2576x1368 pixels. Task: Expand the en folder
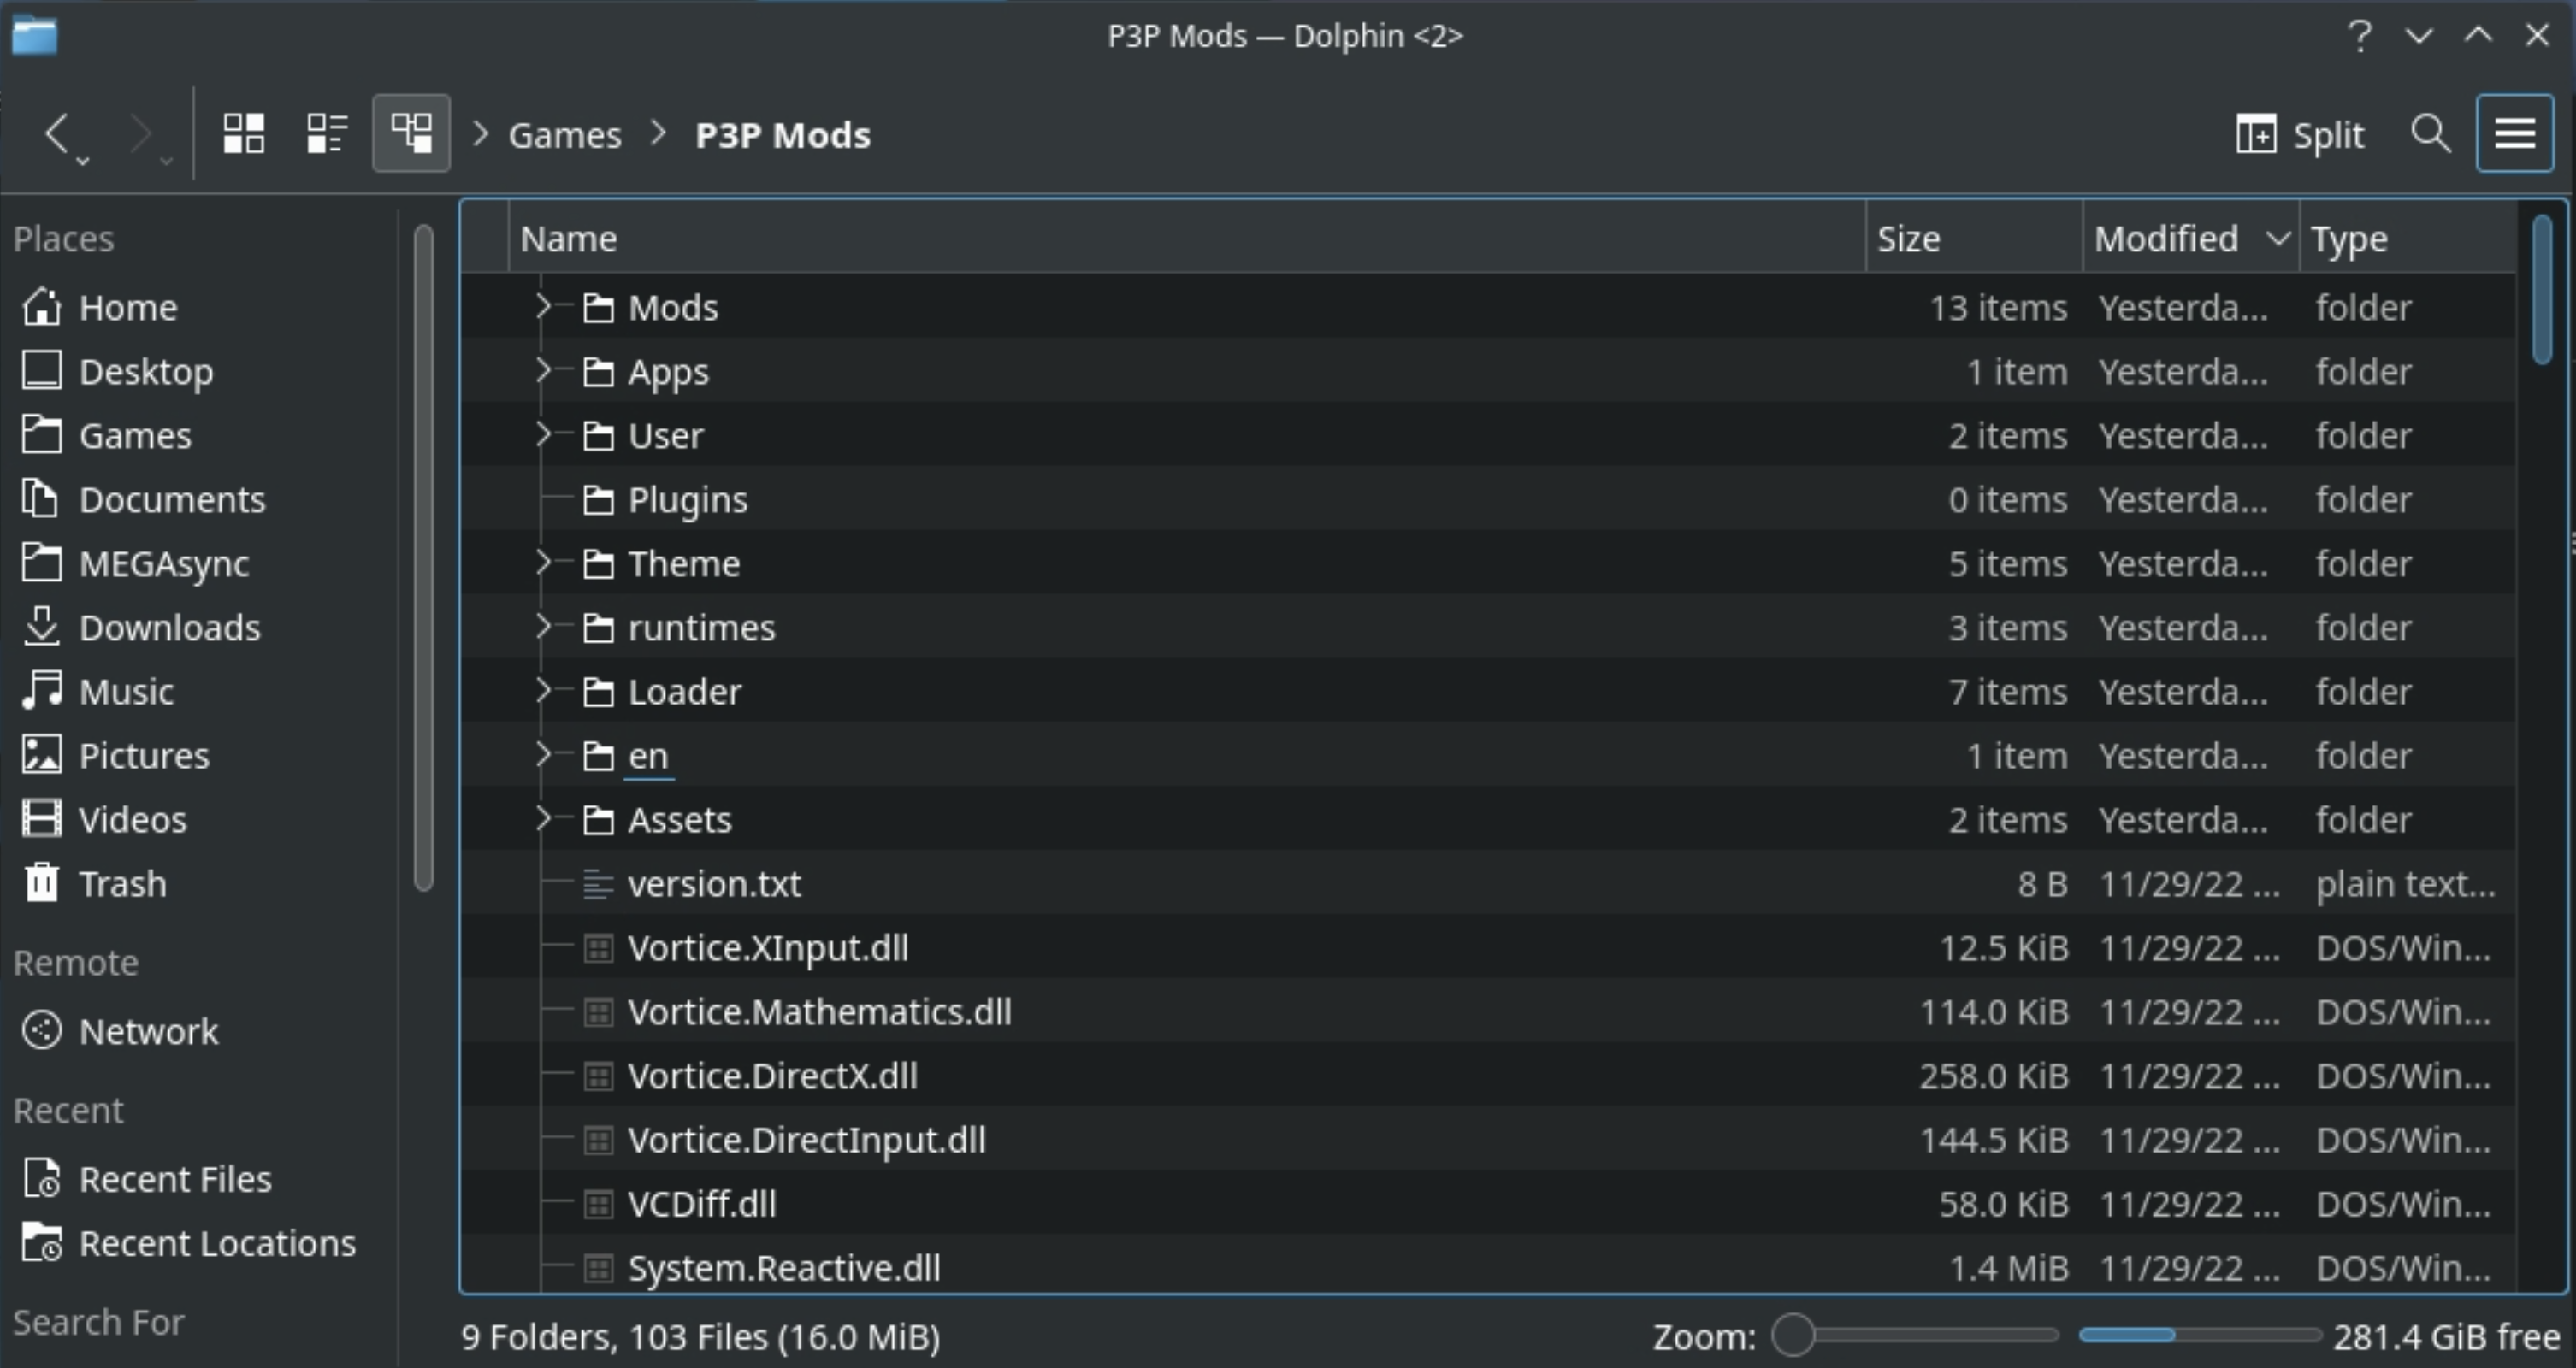542,754
